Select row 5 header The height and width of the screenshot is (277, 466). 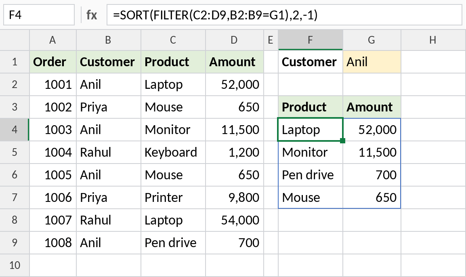click(15, 152)
